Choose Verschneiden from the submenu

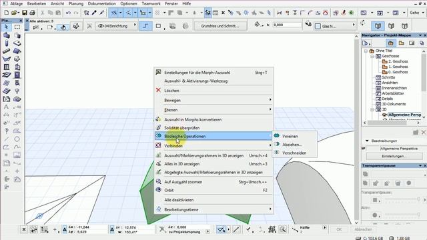pos(295,153)
